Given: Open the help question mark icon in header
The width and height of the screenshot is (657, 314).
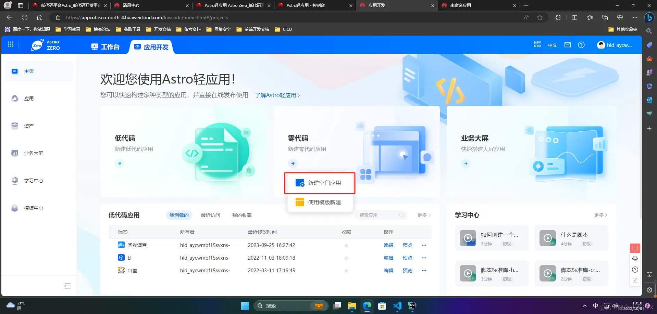Looking at the screenshot, I should click(581, 45).
